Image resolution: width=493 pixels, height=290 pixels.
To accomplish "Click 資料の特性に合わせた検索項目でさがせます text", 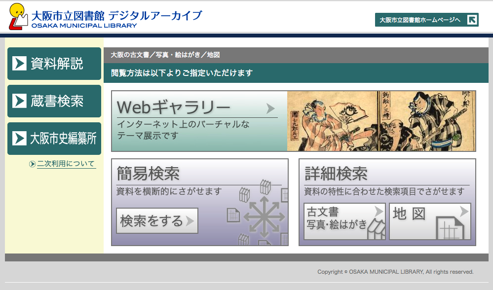I will click(384, 191).
